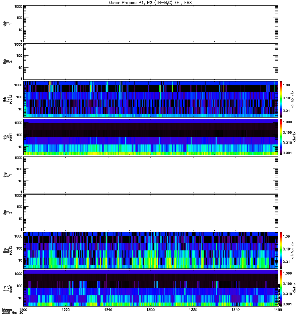
Task: Select the empty thc fff 1 plot panel
Action: click(150, 175)
